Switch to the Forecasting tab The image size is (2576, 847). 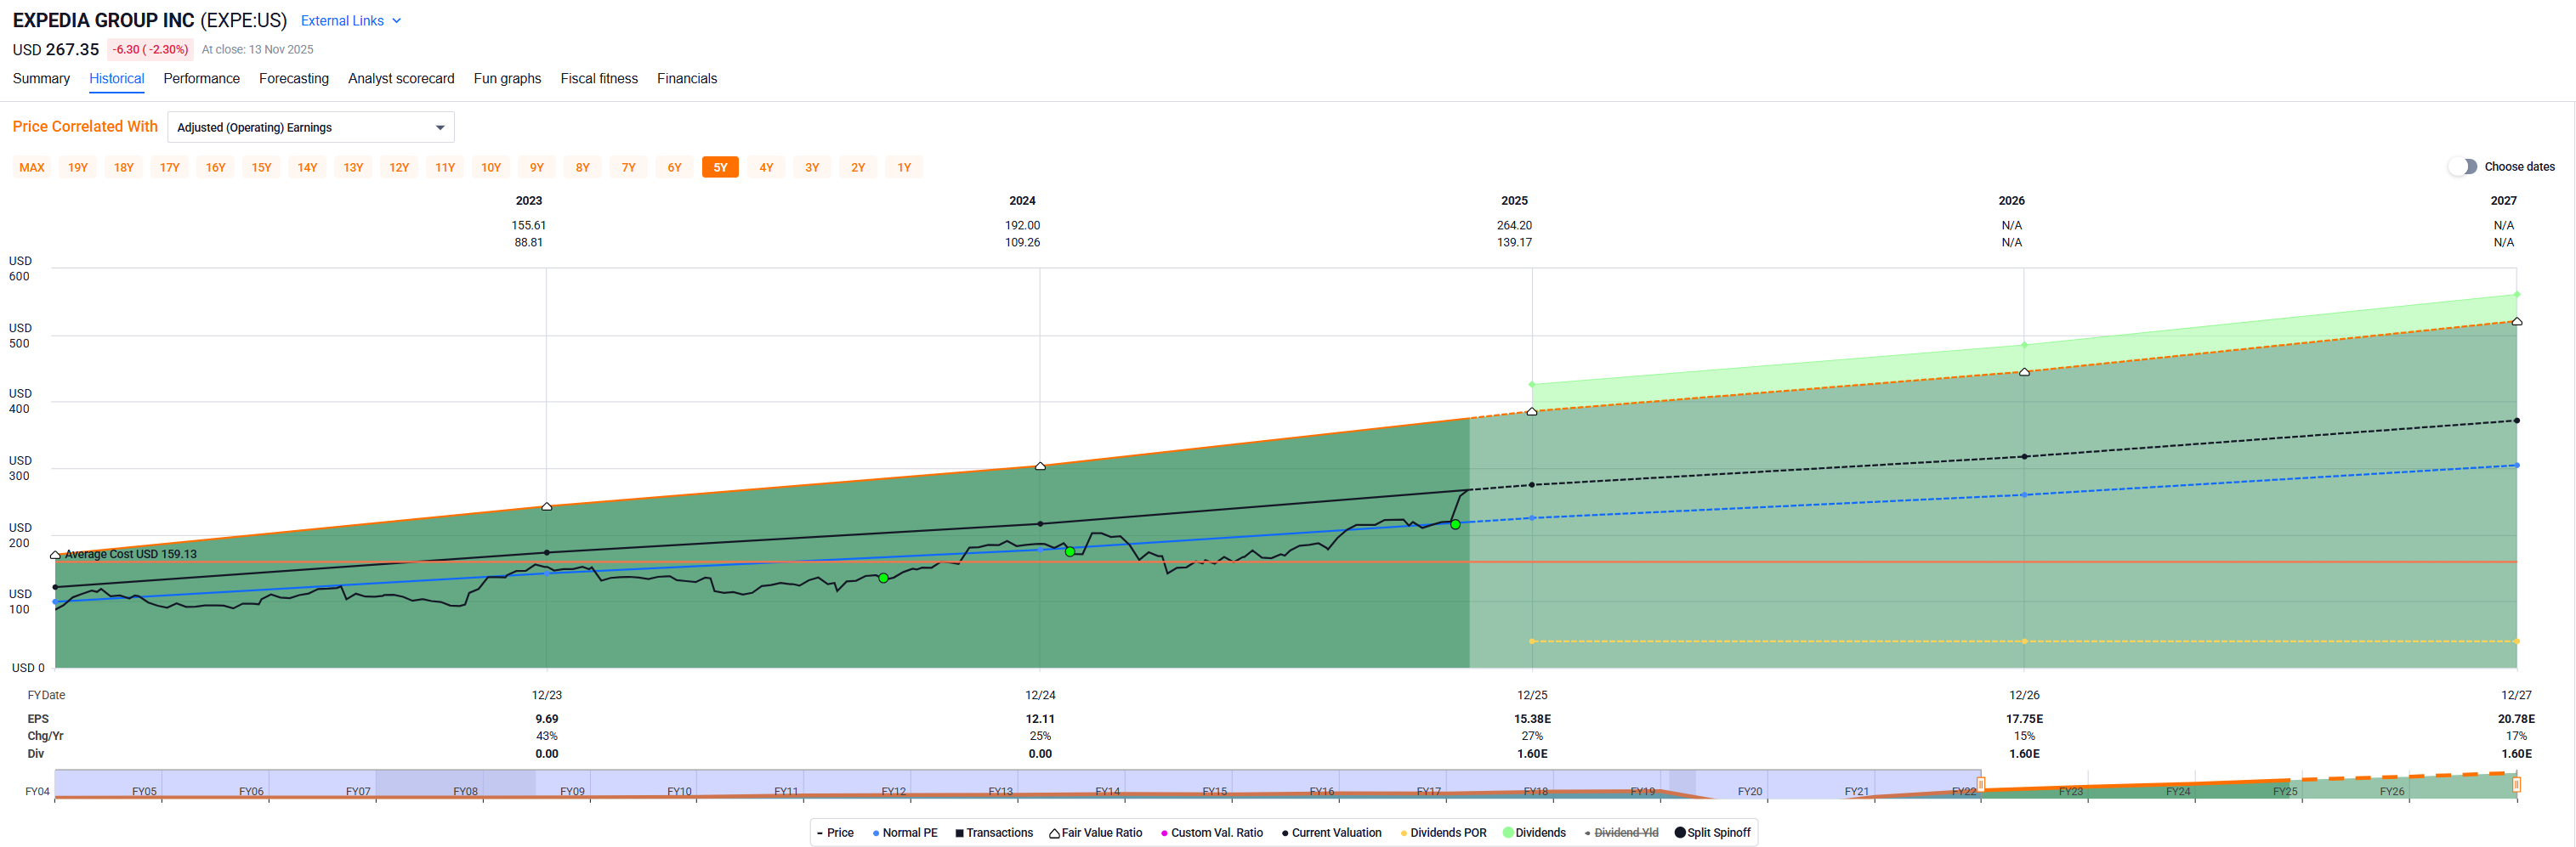tap(293, 79)
